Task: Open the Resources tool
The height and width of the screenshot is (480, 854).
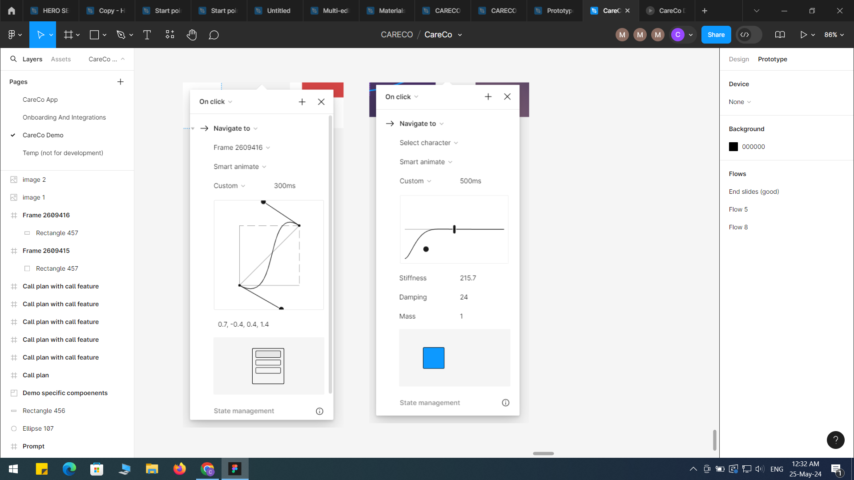Action: coord(170,35)
